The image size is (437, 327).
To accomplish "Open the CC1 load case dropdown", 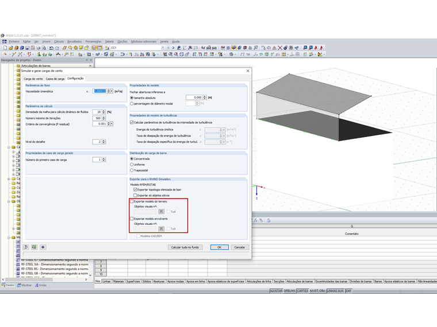I will point(163,48).
